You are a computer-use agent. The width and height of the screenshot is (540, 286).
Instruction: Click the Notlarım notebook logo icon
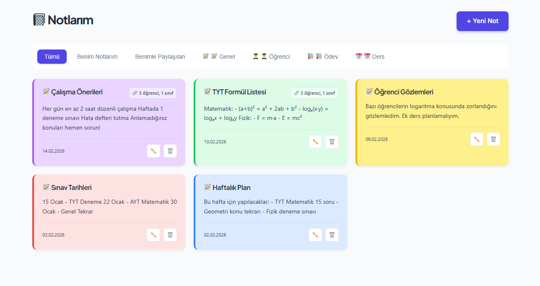39,20
